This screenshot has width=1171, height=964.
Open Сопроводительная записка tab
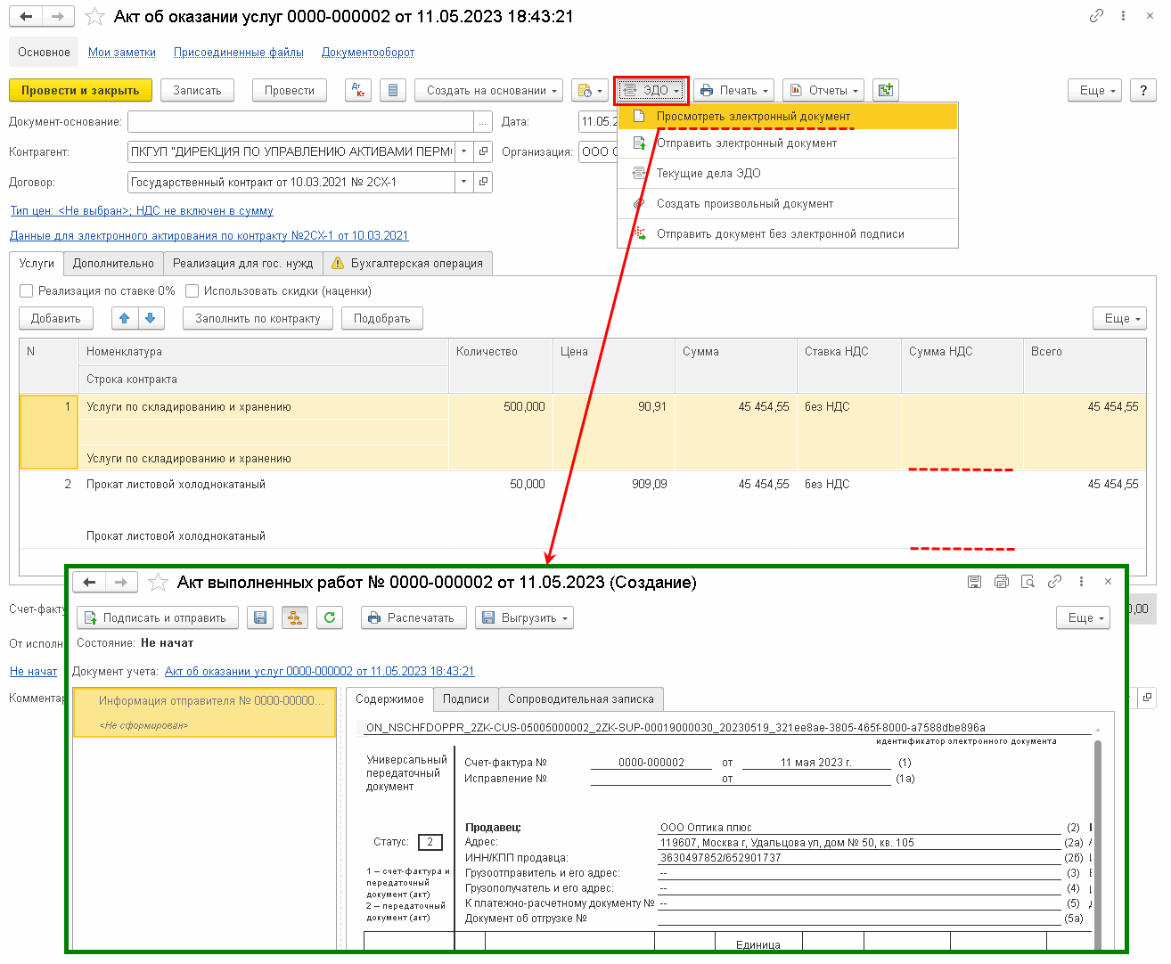[581, 698]
